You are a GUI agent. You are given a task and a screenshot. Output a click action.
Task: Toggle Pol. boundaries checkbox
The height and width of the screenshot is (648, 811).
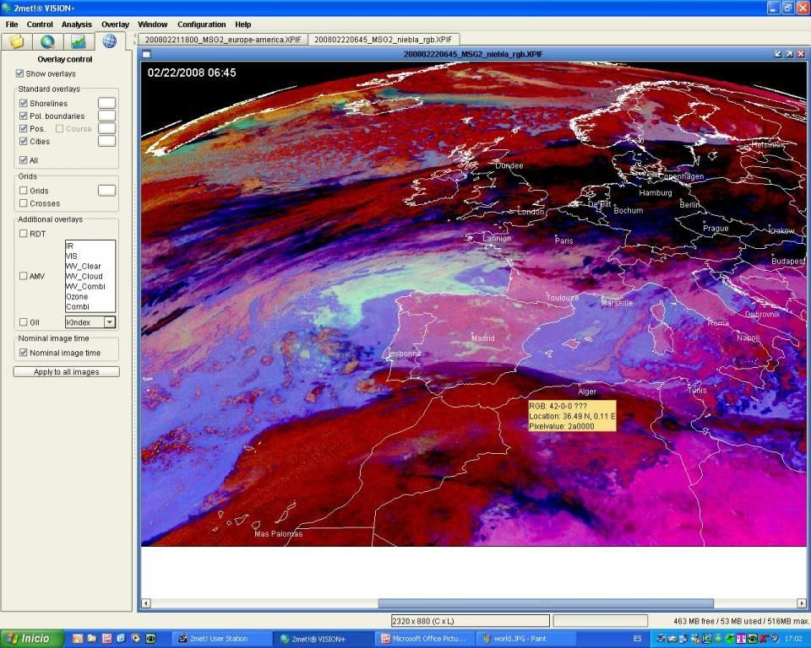[x=24, y=116]
